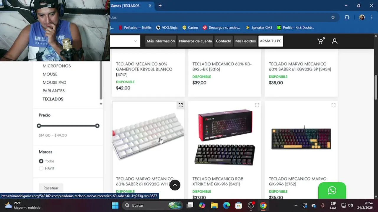
Task: Open the Xtrike Me GK-916 keyboard thumbnail
Action: (225, 138)
